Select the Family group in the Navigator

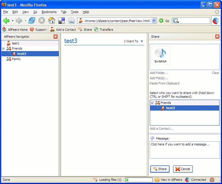[x=30, y=59]
